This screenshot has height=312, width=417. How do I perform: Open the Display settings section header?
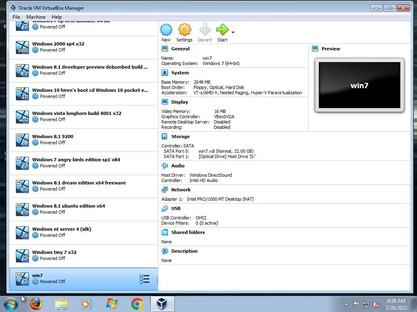click(180, 102)
